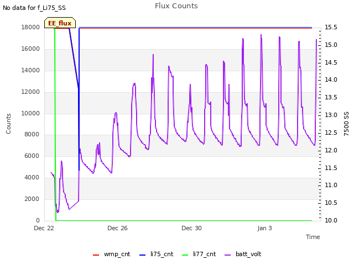This screenshot has width=354, height=265.
Task: Click the 2000 counts axis value
Action: pos(32,199)
